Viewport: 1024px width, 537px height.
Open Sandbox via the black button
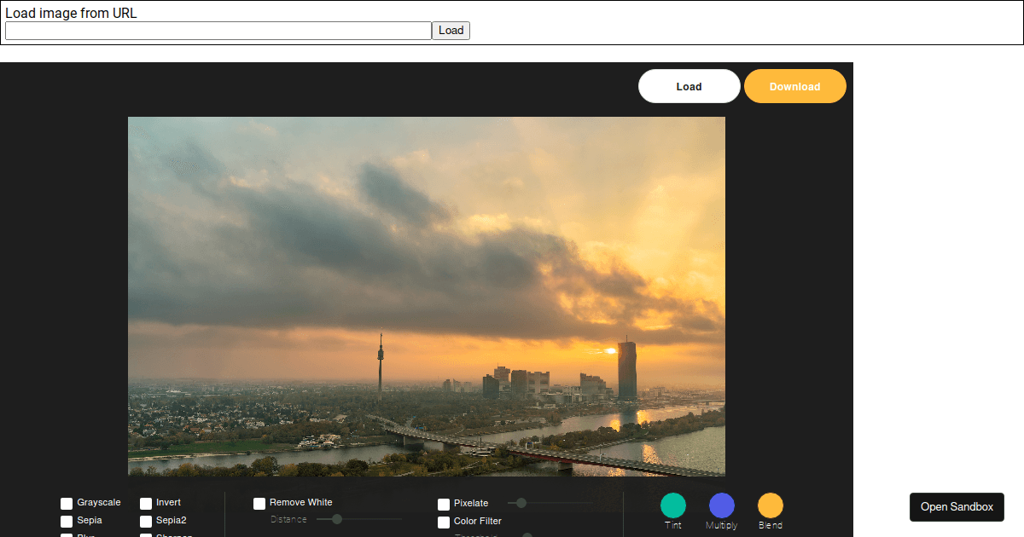(957, 506)
